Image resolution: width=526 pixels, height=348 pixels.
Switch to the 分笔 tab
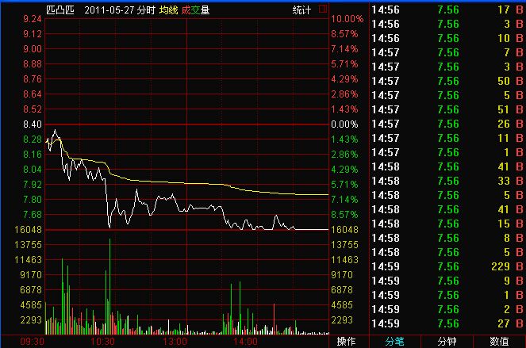click(394, 342)
